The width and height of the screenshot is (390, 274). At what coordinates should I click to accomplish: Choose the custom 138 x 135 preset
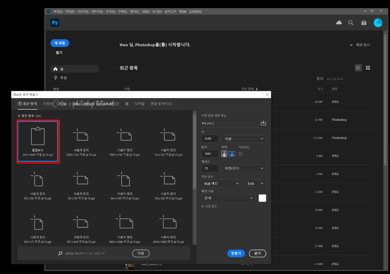[168, 185]
